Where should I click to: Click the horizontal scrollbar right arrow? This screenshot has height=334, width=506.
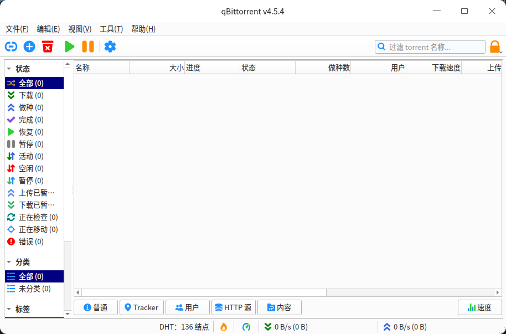[498, 292]
